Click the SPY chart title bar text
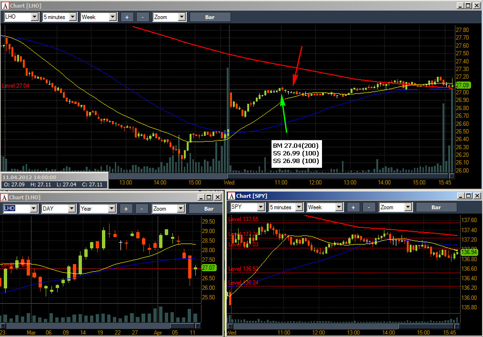The image size is (483, 337). (252, 196)
